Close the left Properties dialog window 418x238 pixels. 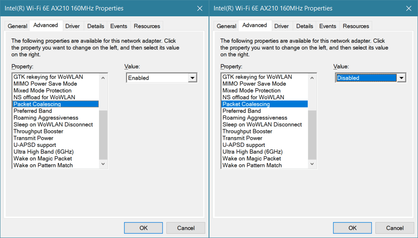[200, 8]
